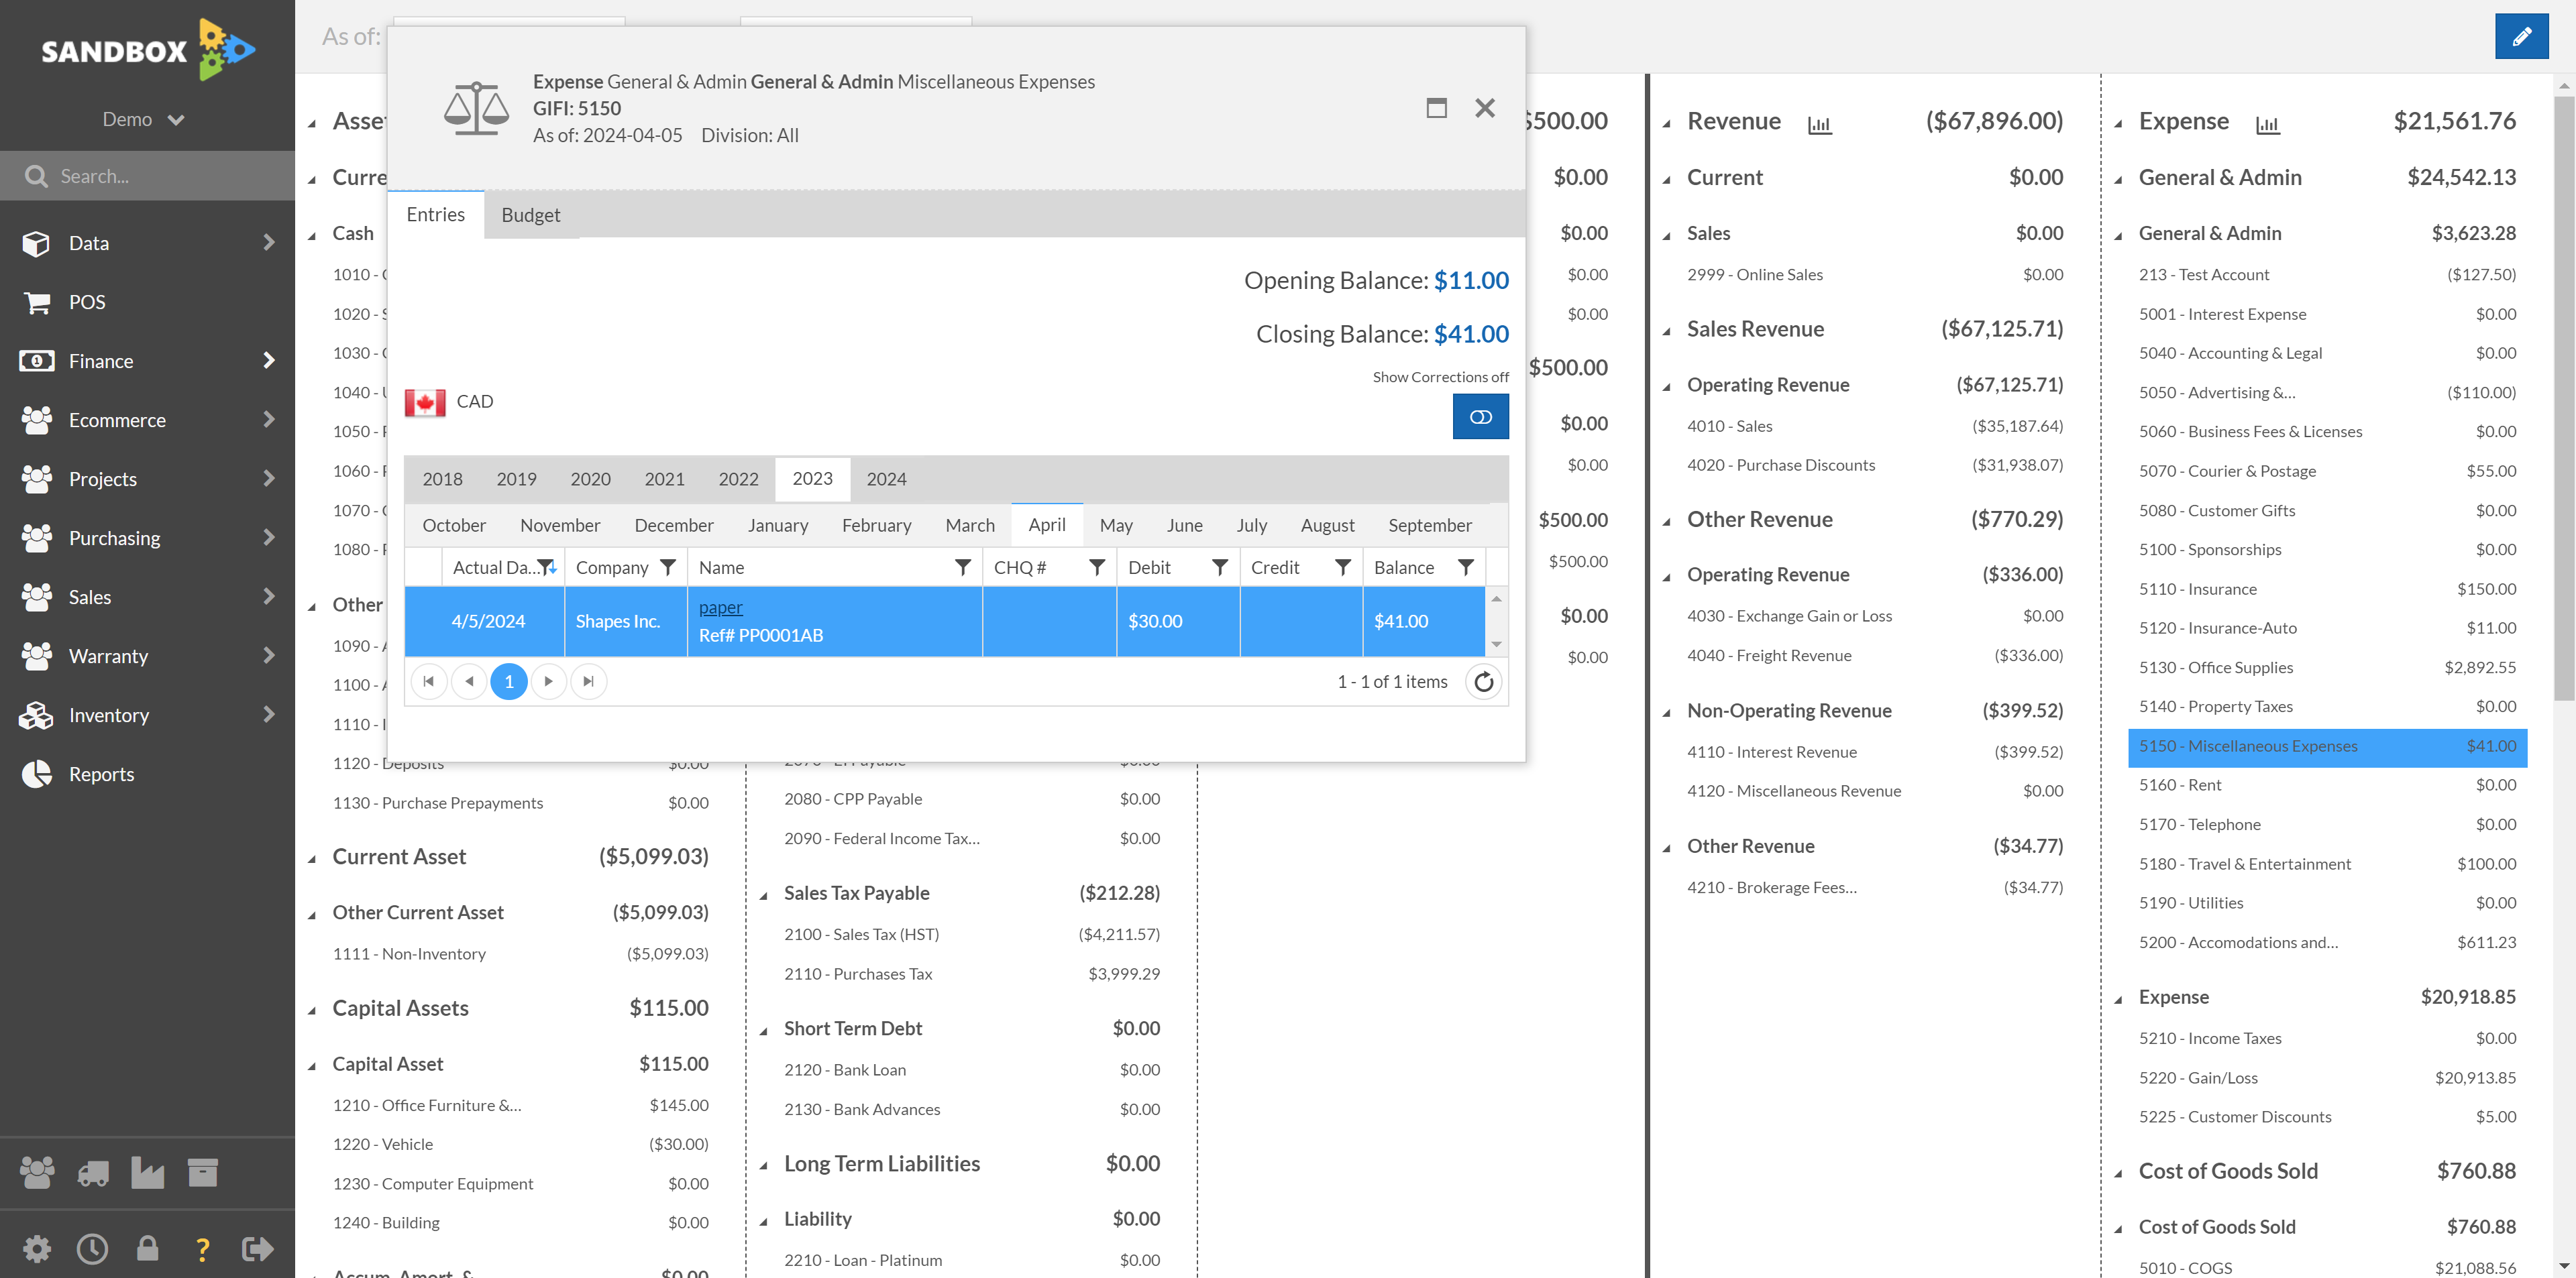Screen dimensions: 2576x1278
Task: Click the clock history icon at sidebar bottom
Action: [x=92, y=1248]
